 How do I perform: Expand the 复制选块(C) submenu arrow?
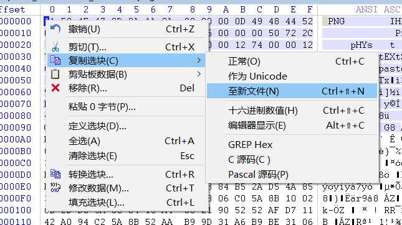(199, 60)
